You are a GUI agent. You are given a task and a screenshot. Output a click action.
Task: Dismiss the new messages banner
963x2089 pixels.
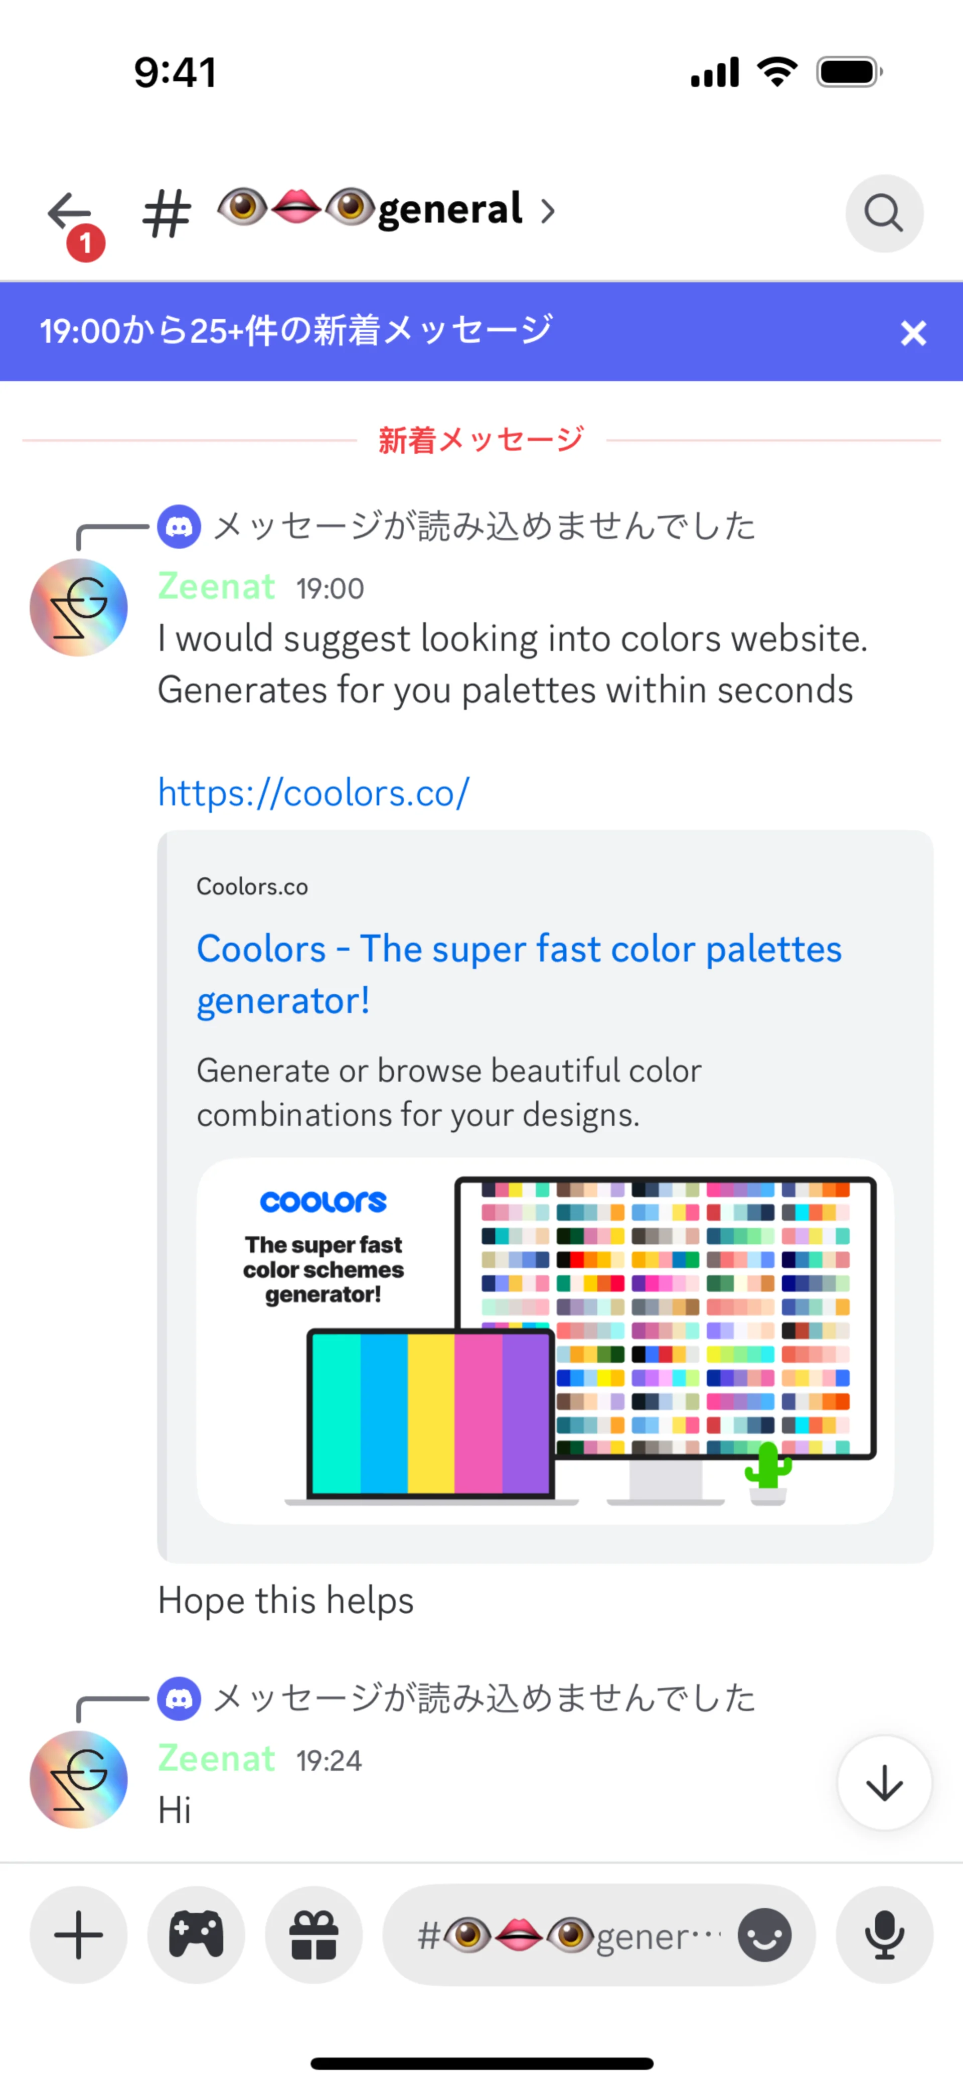pyautogui.click(x=913, y=332)
